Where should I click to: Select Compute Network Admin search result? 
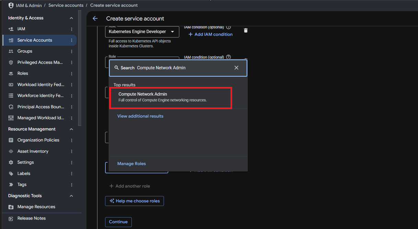point(171,98)
